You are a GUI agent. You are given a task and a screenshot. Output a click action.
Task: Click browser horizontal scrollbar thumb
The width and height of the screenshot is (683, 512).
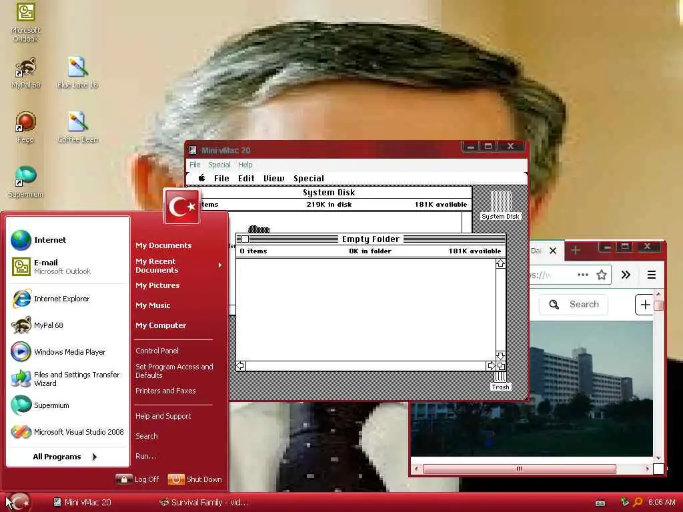(x=519, y=469)
